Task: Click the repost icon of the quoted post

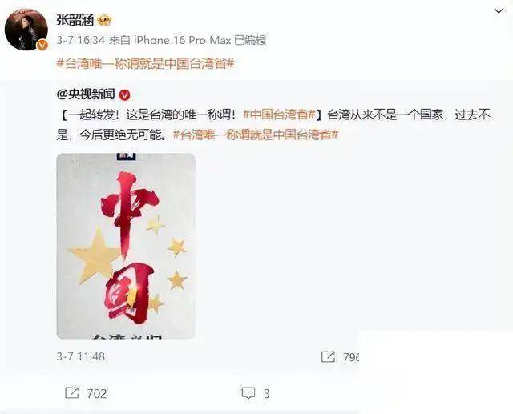Action: (x=328, y=356)
